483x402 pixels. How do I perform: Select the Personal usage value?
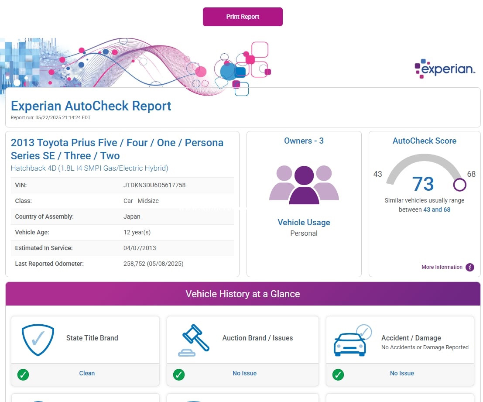[304, 233]
